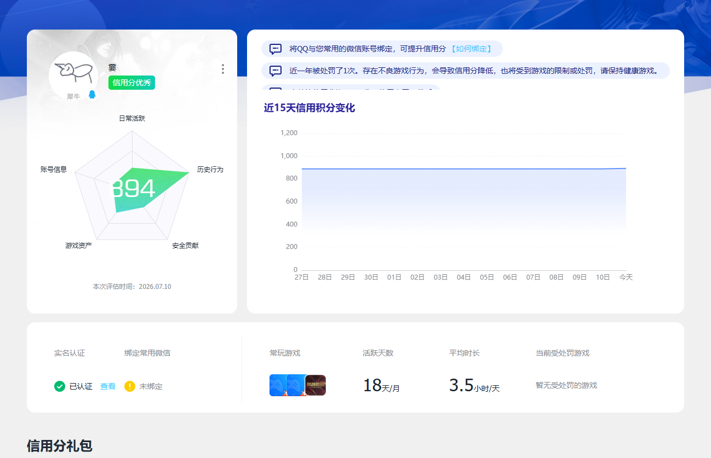Click the 未绑定 status text
This screenshot has height=458, width=711.
tap(151, 386)
